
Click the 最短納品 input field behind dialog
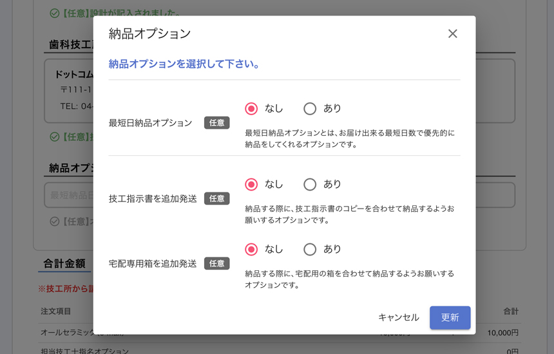[69, 195]
